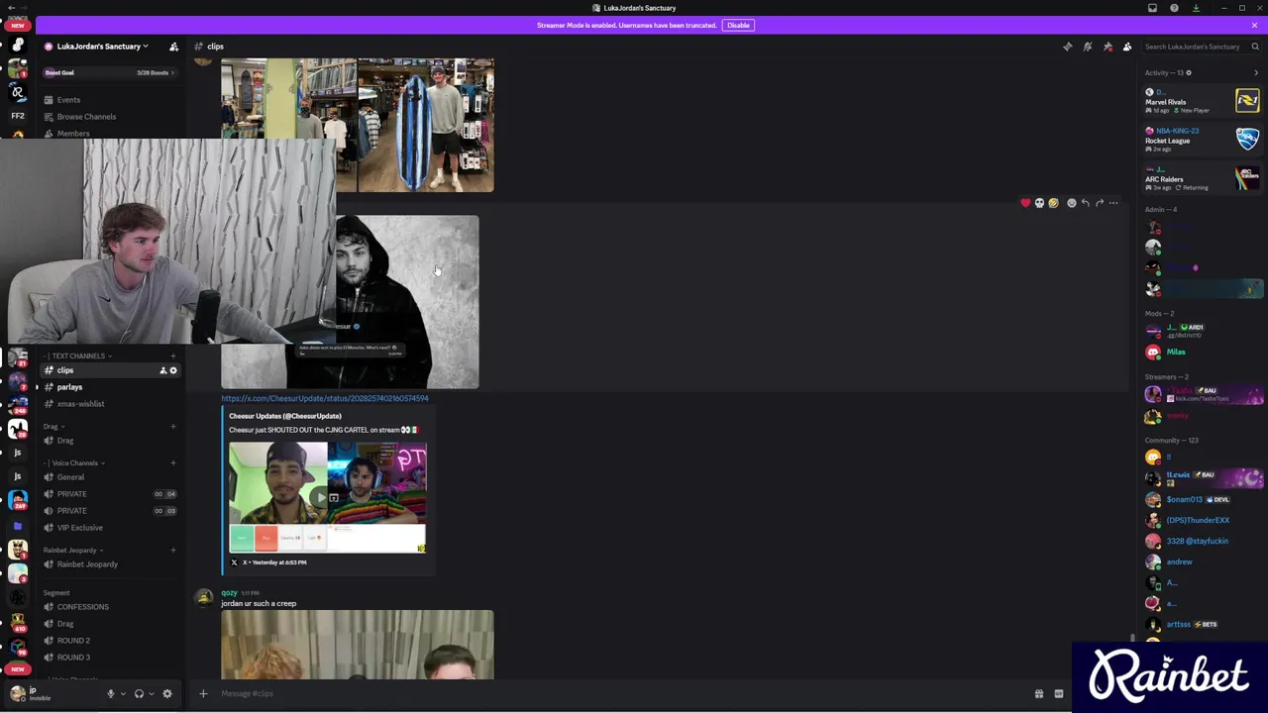Play the Cheesur embedded video thumbnail
This screenshot has width=1268, height=713.
point(327,497)
